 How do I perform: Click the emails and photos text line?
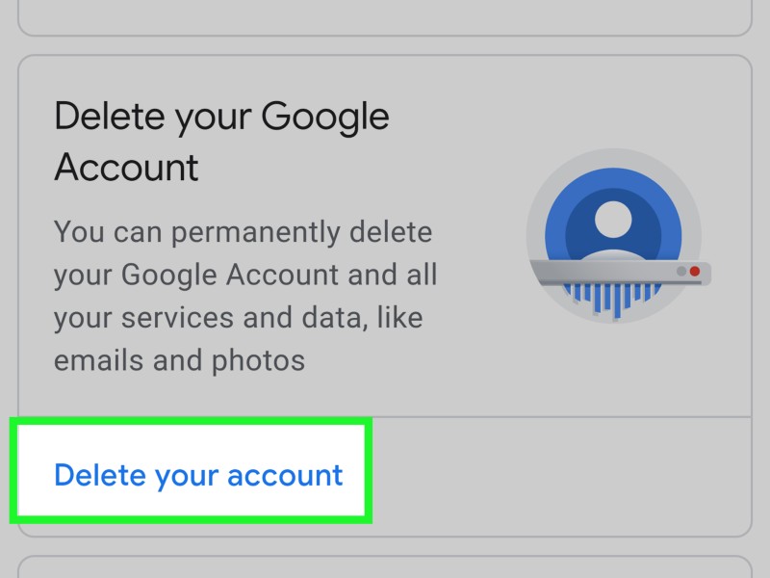(x=179, y=360)
